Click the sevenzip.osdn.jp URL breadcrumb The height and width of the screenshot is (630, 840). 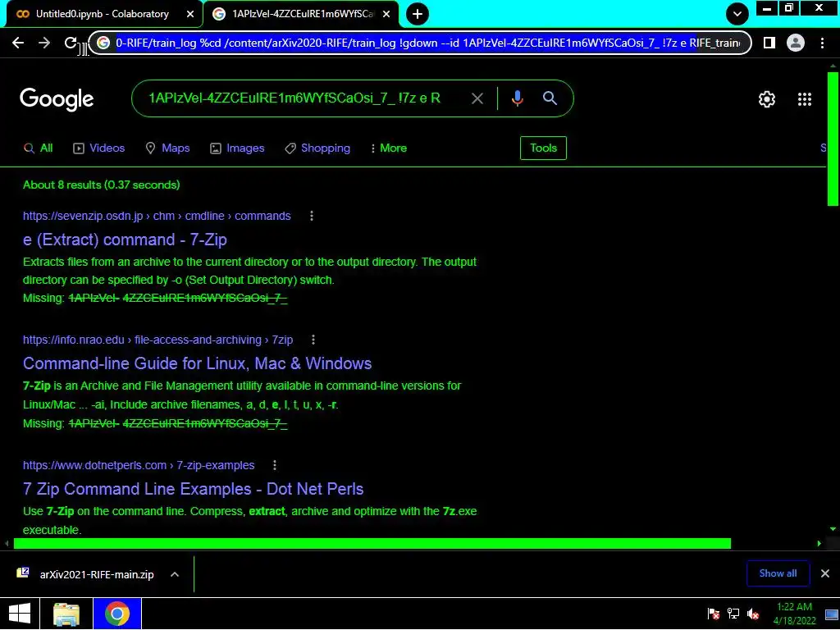click(x=157, y=216)
